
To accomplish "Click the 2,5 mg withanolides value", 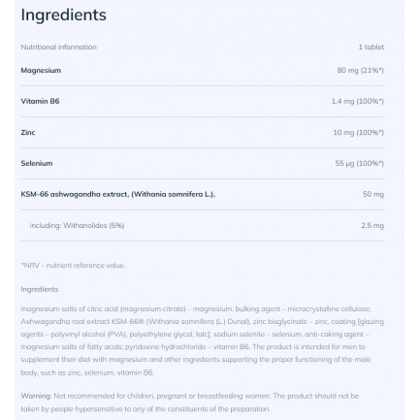I will (x=372, y=225).
